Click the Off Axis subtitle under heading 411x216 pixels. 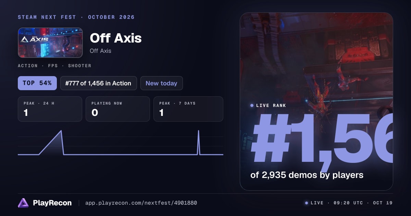click(100, 51)
